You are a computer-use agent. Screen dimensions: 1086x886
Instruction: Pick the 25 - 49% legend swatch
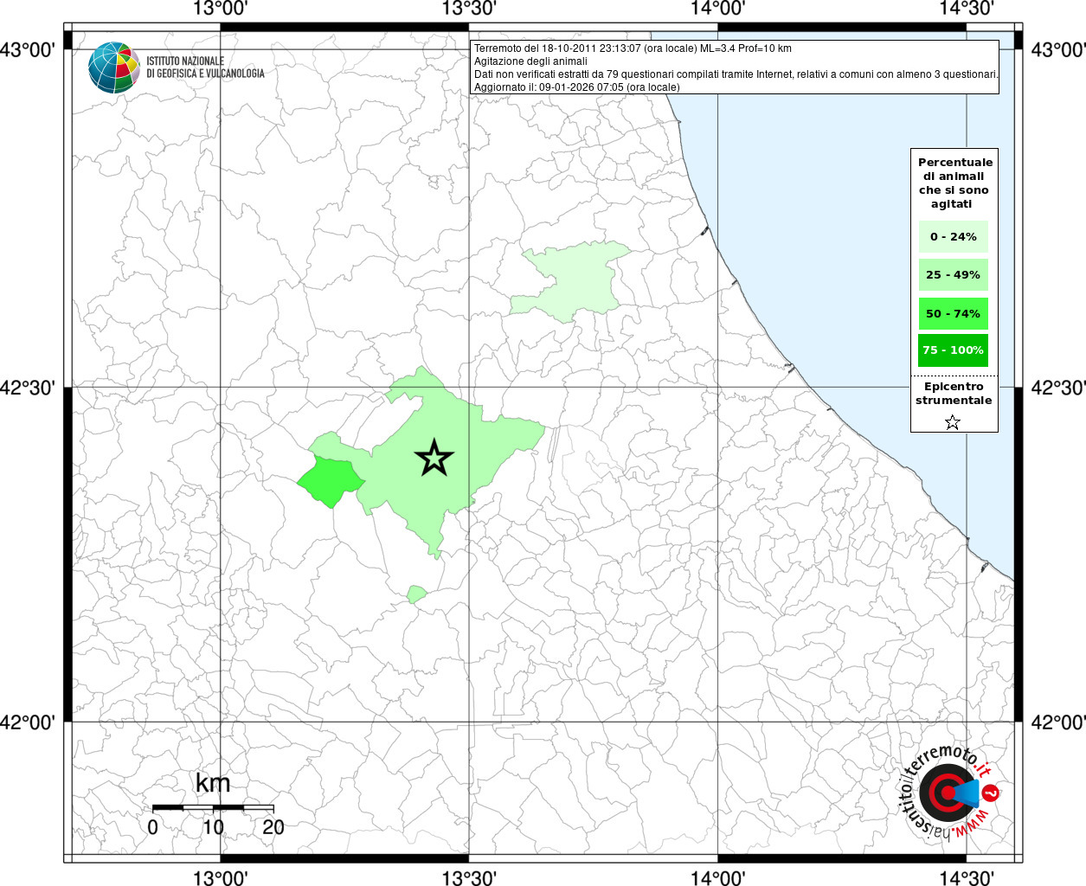(x=954, y=274)
